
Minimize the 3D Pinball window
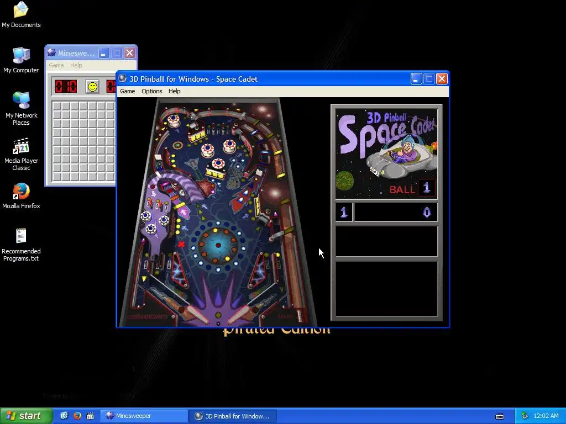(x=416, y=78)
